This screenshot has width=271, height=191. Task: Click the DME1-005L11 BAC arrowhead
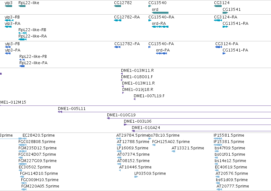(60, 112)
